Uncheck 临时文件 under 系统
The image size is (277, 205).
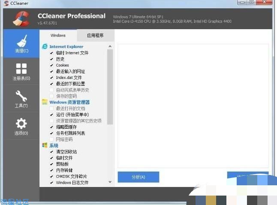pyautogui.click(x=51, y=158)
